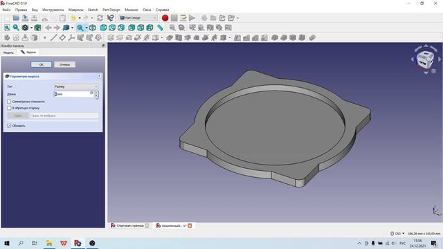Open Windows taskbar search
The height and width of the screenshot is (249, 443).
pos(21,243)
